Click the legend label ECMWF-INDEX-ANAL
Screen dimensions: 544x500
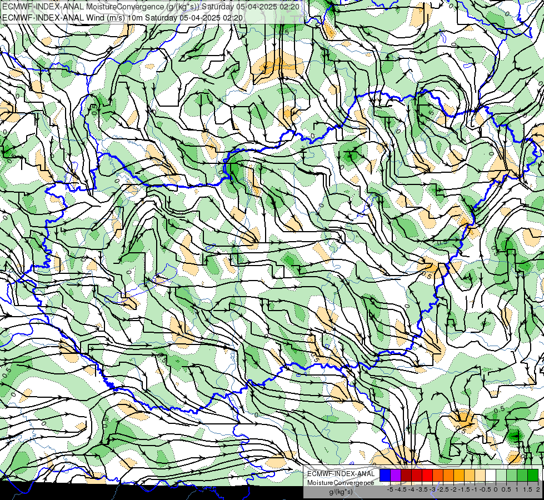point(341,474)
